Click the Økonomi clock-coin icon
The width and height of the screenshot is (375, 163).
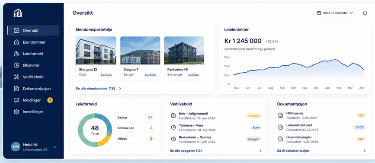point(16,65)
